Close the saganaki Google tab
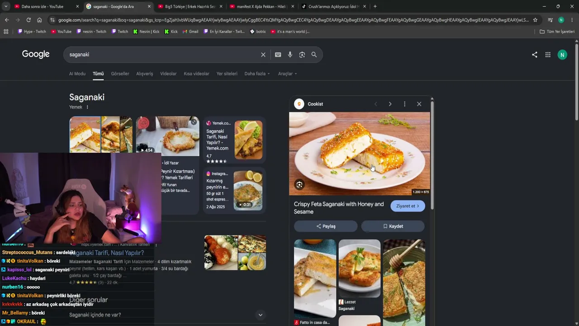 (149, 6)
